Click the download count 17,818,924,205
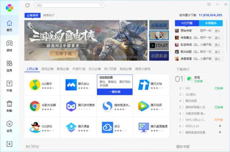The width and height of the screenshot is (230, 152). pos(210,15)
